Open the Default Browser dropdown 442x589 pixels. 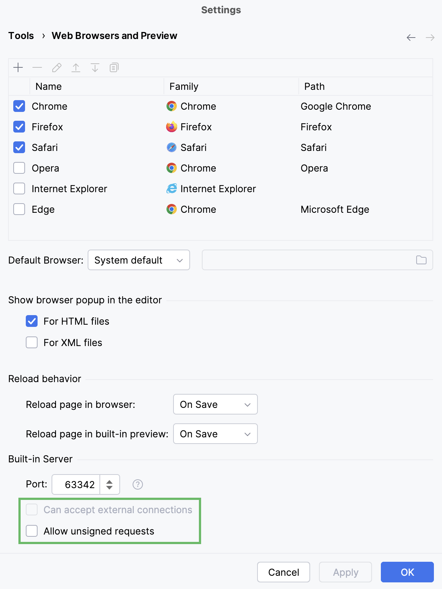click(x=139, y=260)
